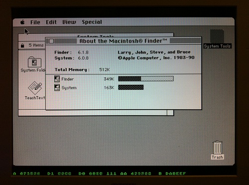Click the System Tools window title bar
Image resolution: width=249 pixels, height=185 pixels.
(x=96, y=35)
